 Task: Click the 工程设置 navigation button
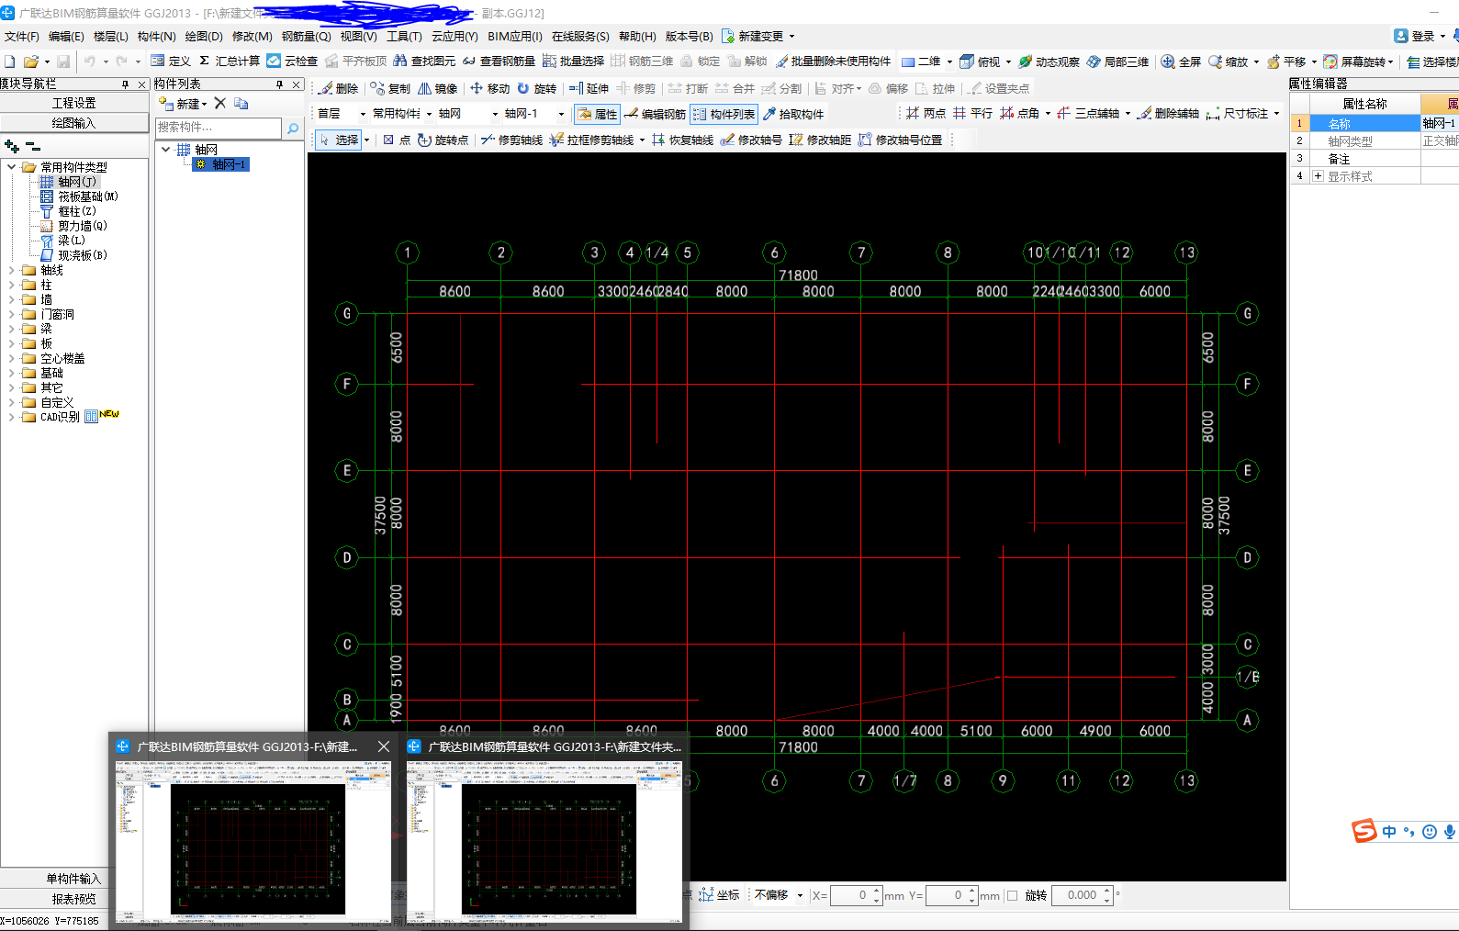73,104
